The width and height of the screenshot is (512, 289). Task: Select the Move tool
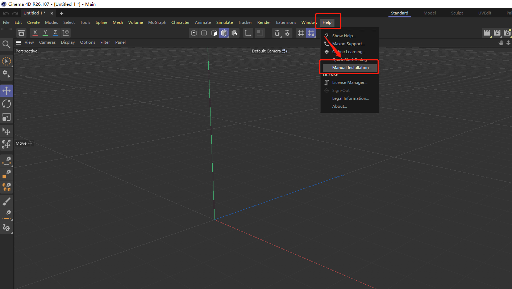click(x=6, y=90)
